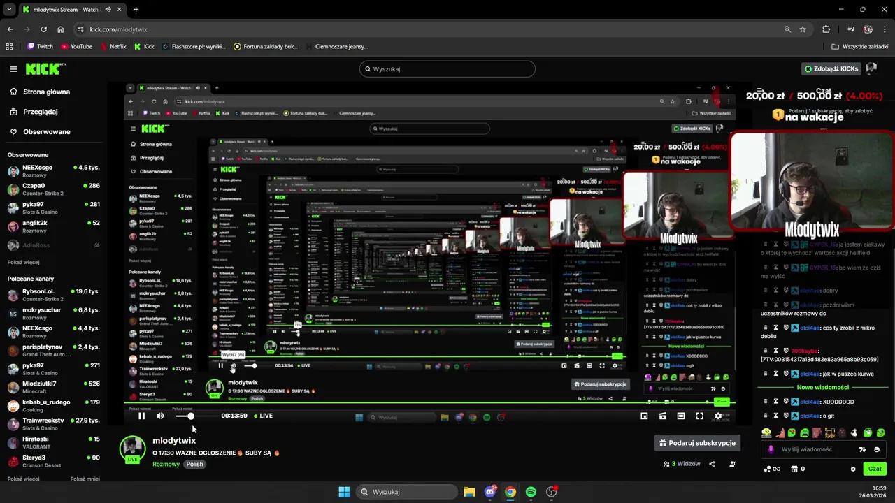Mute the stream player volume

160,416
